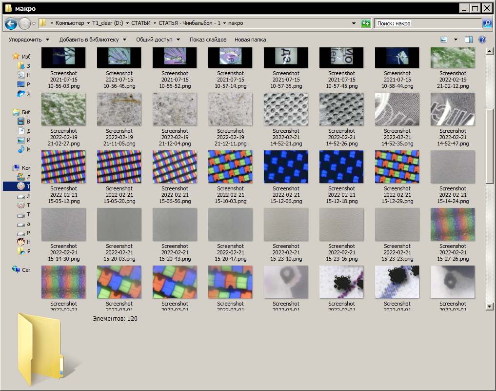Screen dimensions: 496x391
Task: Select the Favorites star icon in sidebar
Action: 16,56
